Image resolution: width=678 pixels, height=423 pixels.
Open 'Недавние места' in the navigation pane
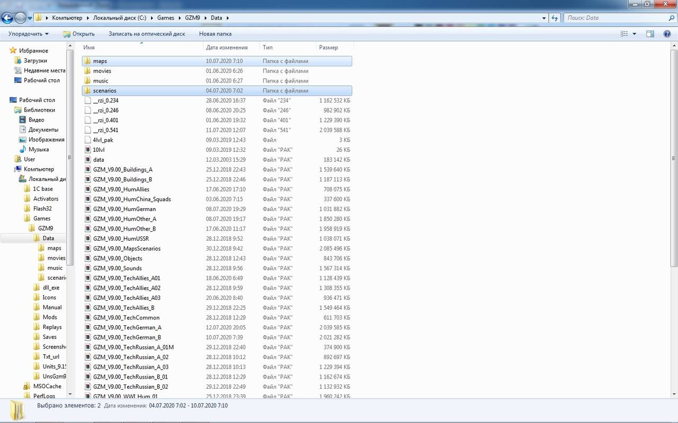(x=44, y=70)
